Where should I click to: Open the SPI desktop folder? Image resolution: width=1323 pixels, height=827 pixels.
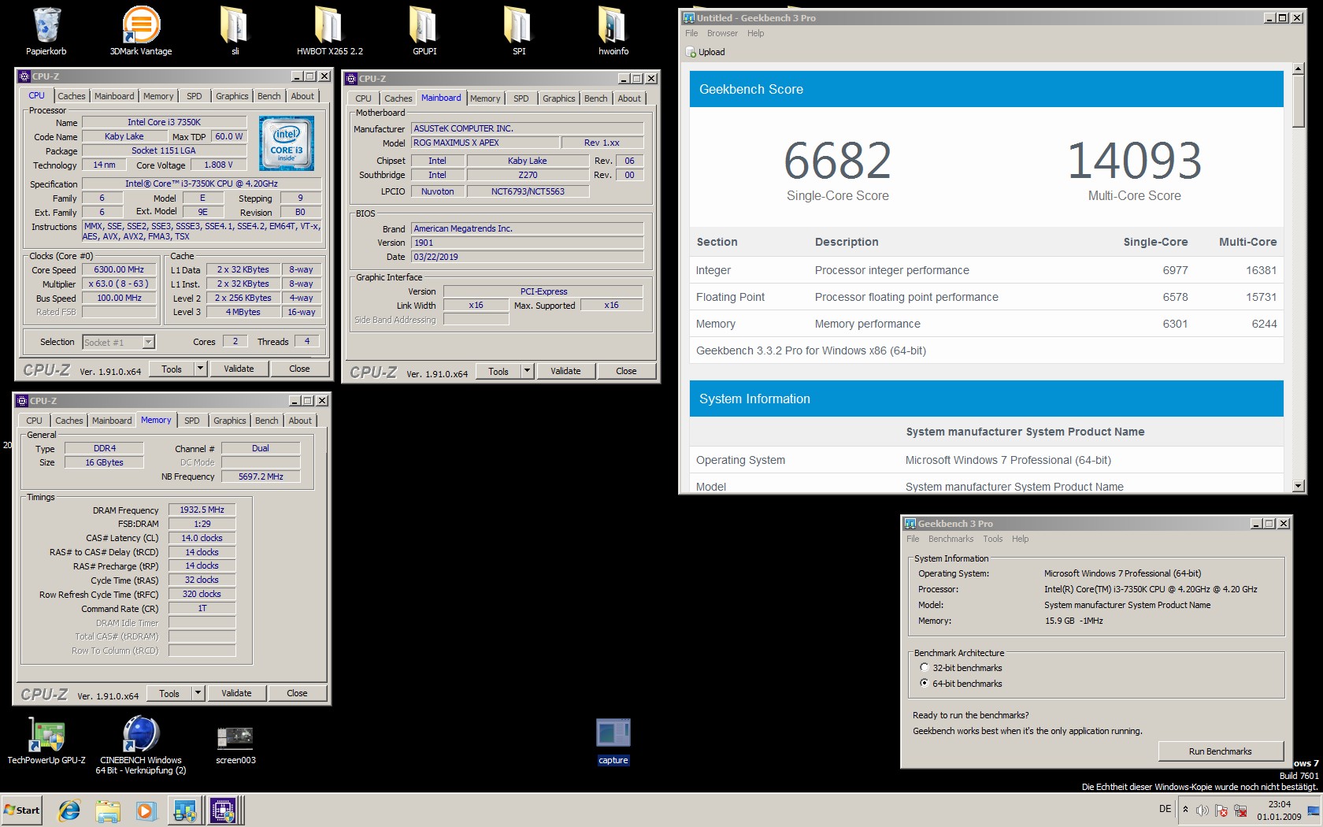[x=518, y=32]
